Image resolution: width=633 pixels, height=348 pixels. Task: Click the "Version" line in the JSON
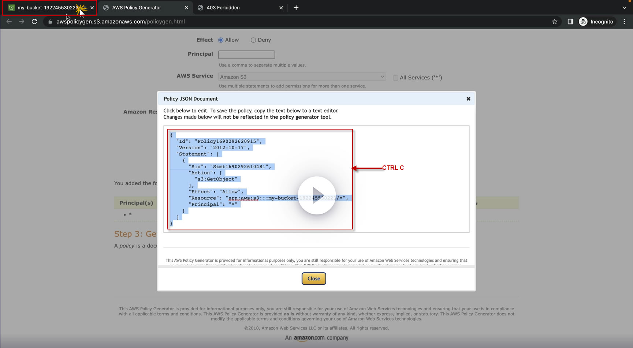click(x=213, y=147)
